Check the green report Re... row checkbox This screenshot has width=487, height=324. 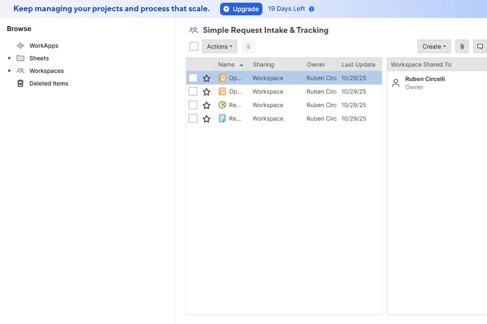193,105
